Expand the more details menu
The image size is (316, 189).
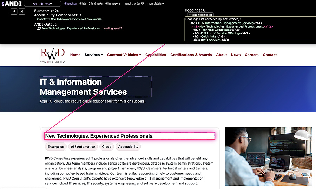point(156,3)
